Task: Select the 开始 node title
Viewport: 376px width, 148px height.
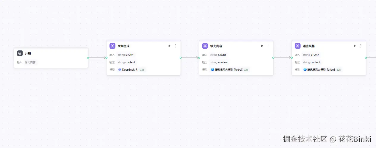Action: (x=28, y=53)
